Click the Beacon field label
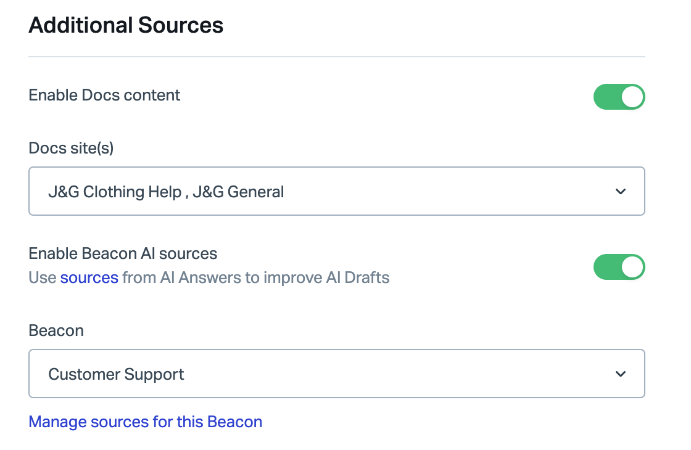 tap(56, 330)
